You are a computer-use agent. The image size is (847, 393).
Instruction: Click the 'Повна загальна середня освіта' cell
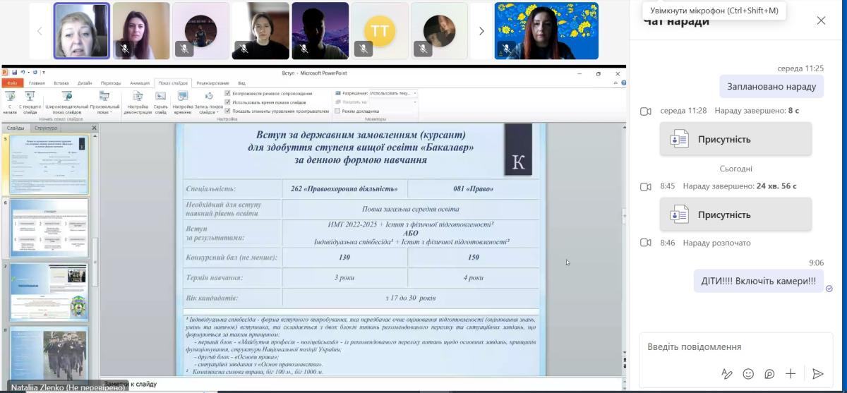coord(410,209)
